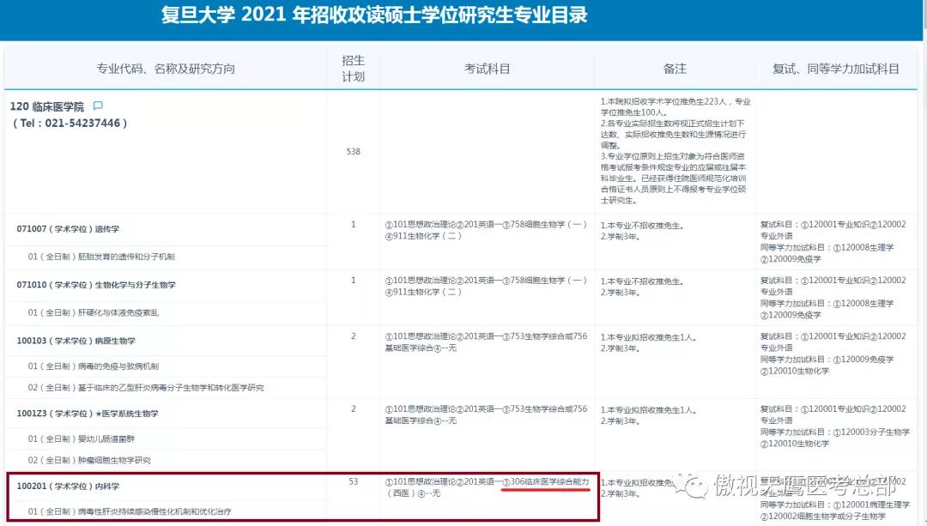Click the remarks cell for 100103 病原生物学
927x526 pixels.
point(648,343)
